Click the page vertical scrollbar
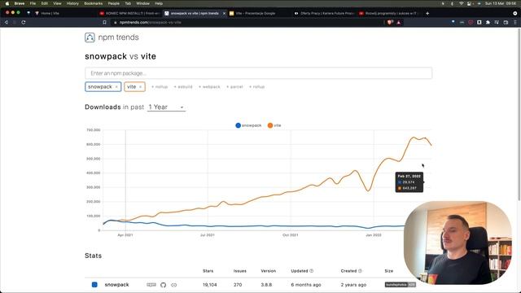The height and width of the screenshot is (293, 521). coord(519,115)
